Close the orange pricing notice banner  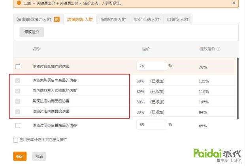pos(234,3)
